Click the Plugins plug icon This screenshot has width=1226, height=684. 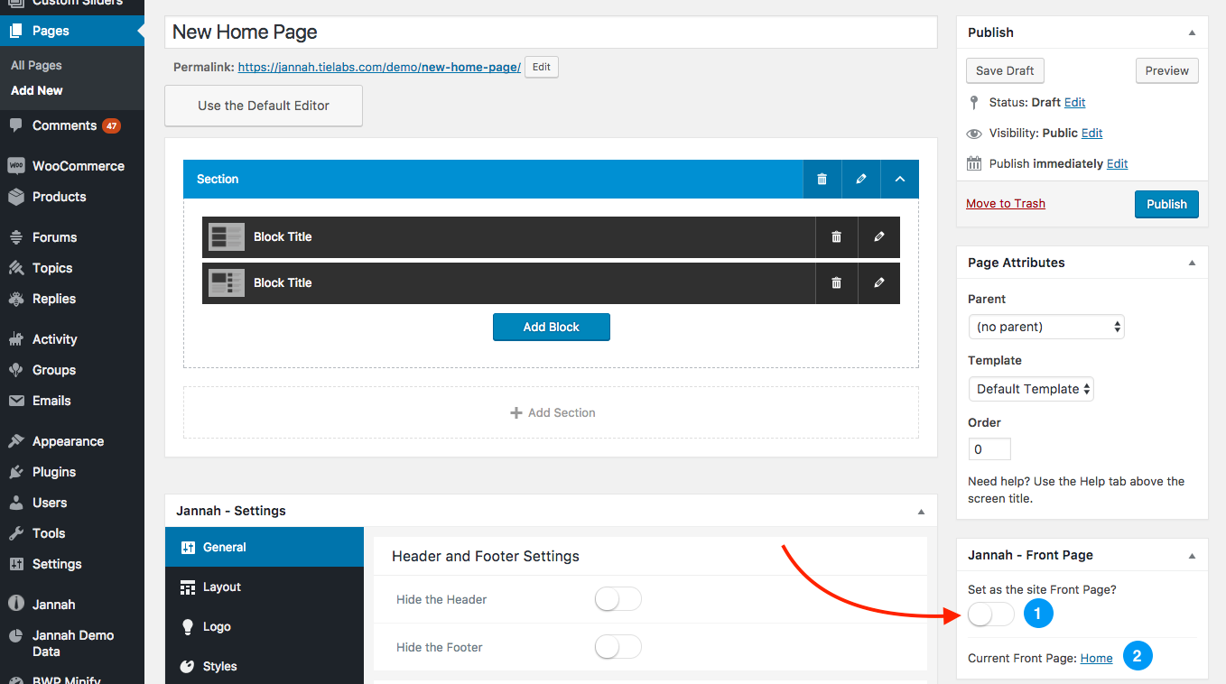point(15,472)
